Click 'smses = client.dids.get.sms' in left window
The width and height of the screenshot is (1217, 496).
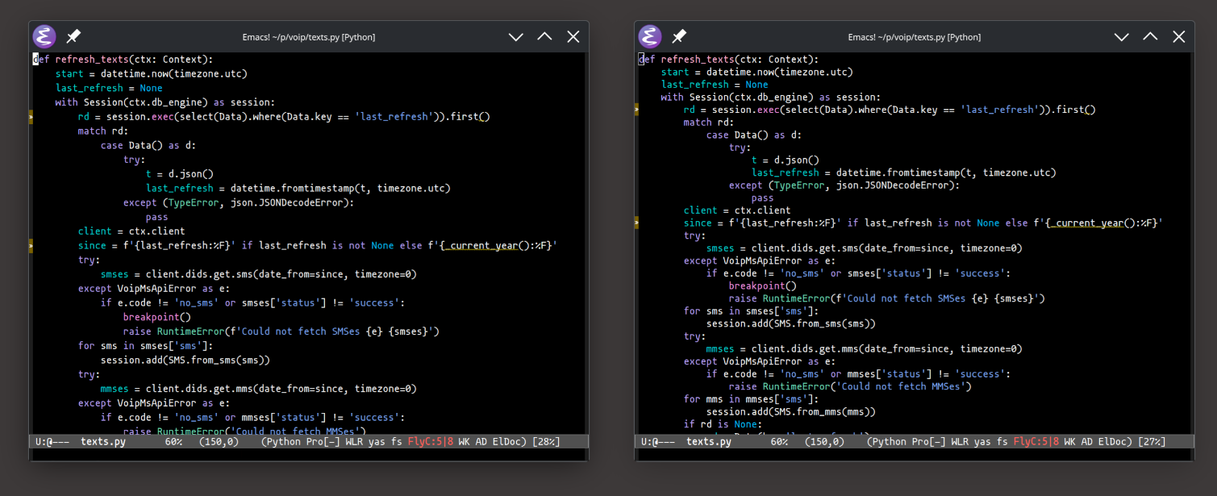coord(258,274)
